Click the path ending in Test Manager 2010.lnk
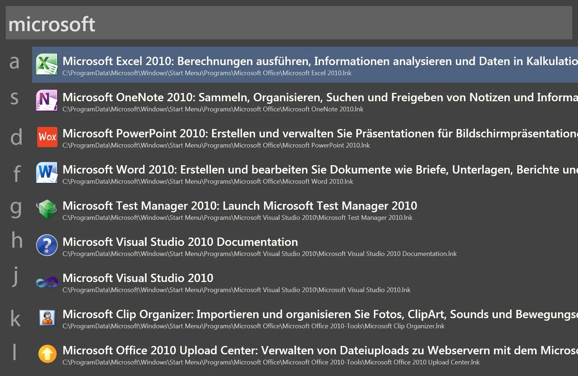578x376 pixels. (238, 218)
